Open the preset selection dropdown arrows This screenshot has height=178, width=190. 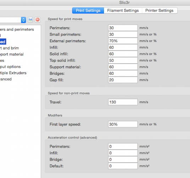23,20
